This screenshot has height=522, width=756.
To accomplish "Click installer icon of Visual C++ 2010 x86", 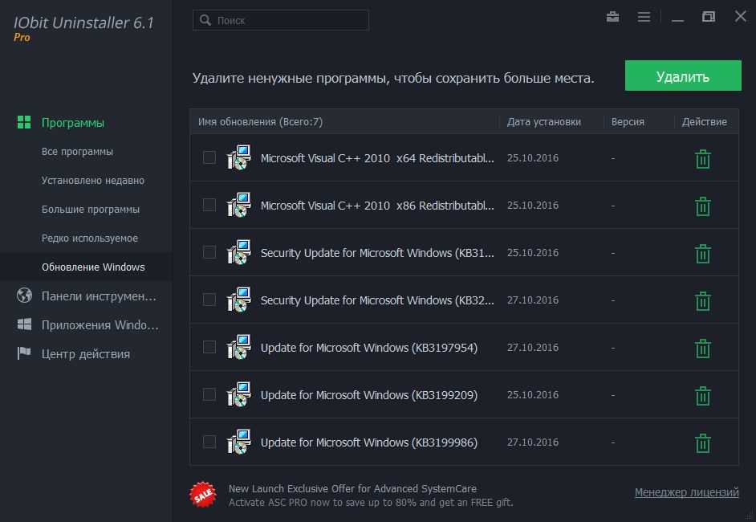I will (239, 205).
